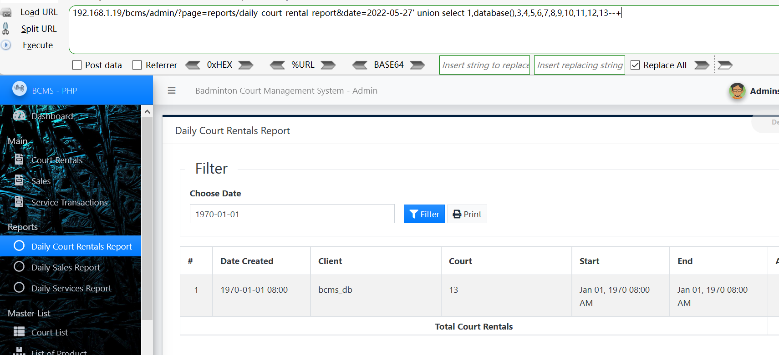Open Service Transactions menu item
Screen dimensions: 779x355
71,202
